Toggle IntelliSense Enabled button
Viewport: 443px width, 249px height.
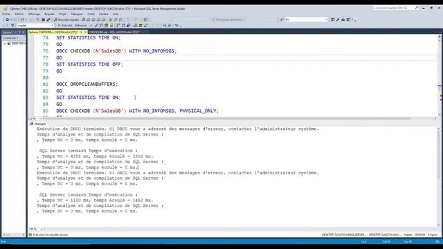pyautogui.click(x=111, y=26)
